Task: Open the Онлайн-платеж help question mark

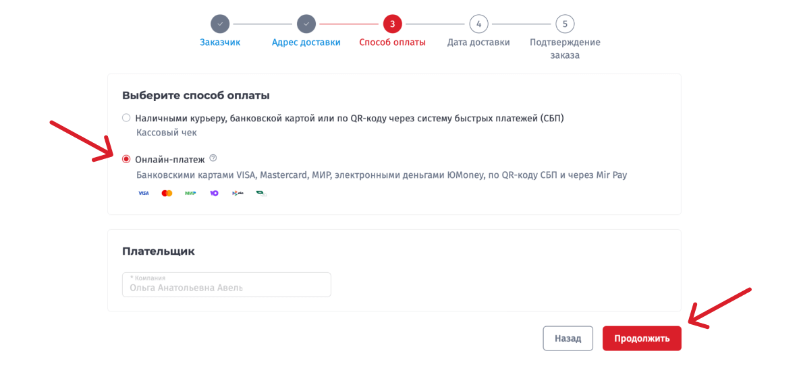Action: pos(213,158)
